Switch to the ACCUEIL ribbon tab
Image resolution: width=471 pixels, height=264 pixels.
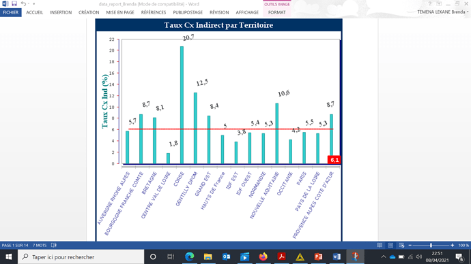[x=34, y=12]
